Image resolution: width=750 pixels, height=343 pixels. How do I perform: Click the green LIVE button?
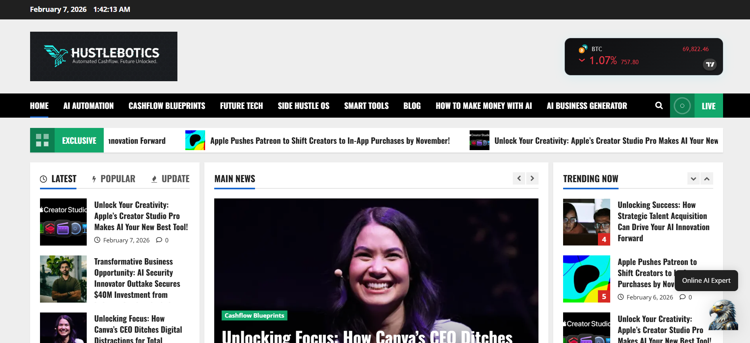tap(708, 106)
